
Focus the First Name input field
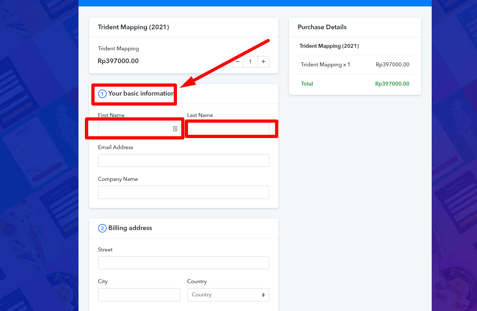139,129
